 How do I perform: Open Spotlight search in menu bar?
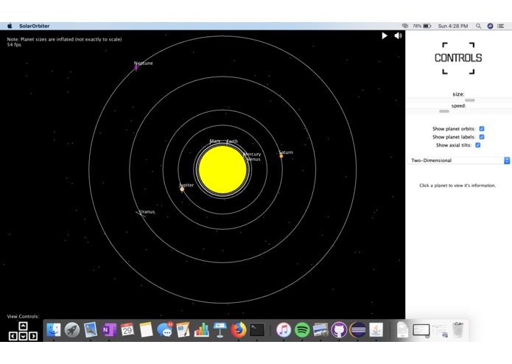pyautogui.click(x=478, y=26)
